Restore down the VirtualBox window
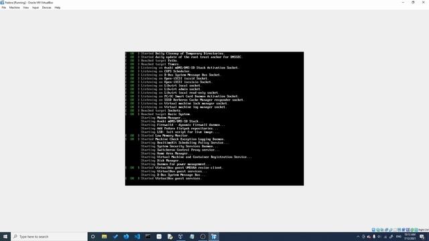 click(413, 3)
